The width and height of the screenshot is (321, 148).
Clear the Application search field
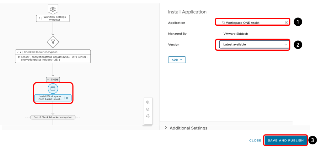286,23
